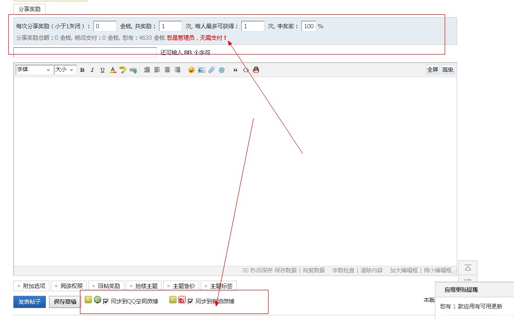The image size is (514, 319).
Task: Insert an image into the post
Action: tap(201, 70)
